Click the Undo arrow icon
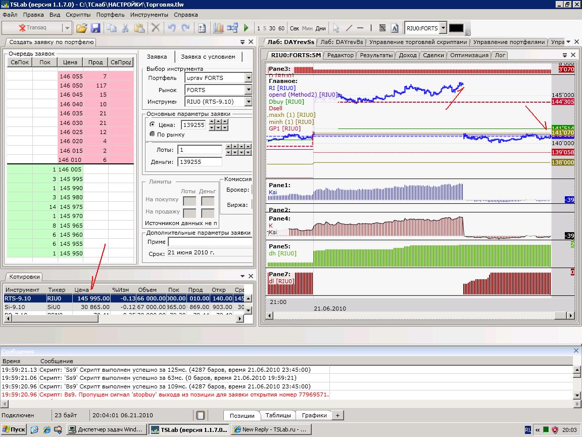The width and height of the screenshot is (582, 437). pyautogui.click(x=172, y=28)
